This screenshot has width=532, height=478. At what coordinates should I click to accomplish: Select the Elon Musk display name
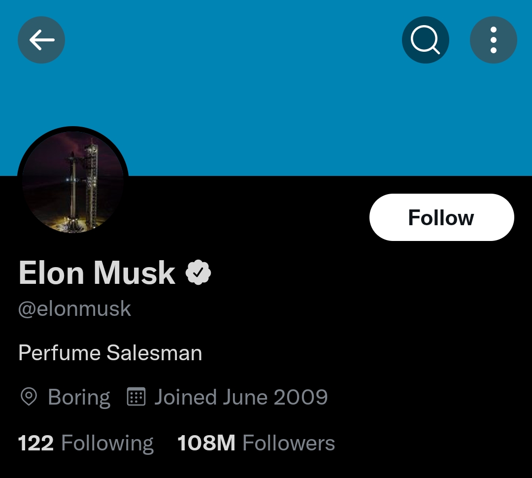(x=97, y=273)
